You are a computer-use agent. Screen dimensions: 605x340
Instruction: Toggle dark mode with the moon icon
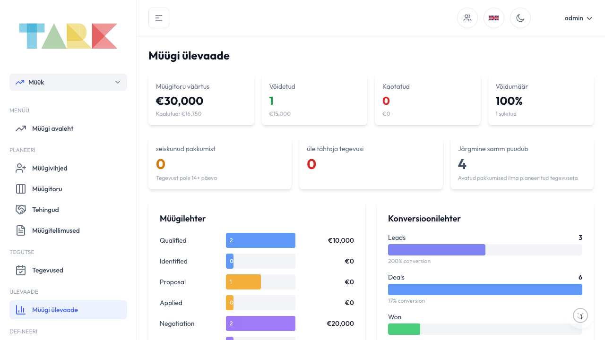pyautogui.click(x=520, y=17)
